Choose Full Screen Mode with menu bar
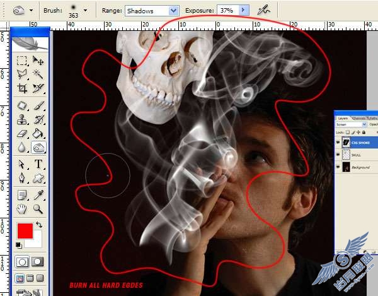The height and width of the screenshot is (296, 378). [x=30, y=278]
